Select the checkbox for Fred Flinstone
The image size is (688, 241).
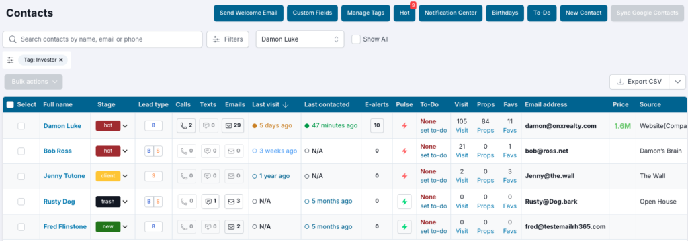(21, 226)
